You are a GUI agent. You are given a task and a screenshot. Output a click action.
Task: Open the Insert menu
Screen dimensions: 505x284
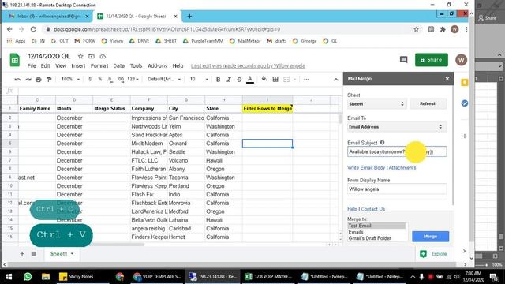(x=78, y=65)
